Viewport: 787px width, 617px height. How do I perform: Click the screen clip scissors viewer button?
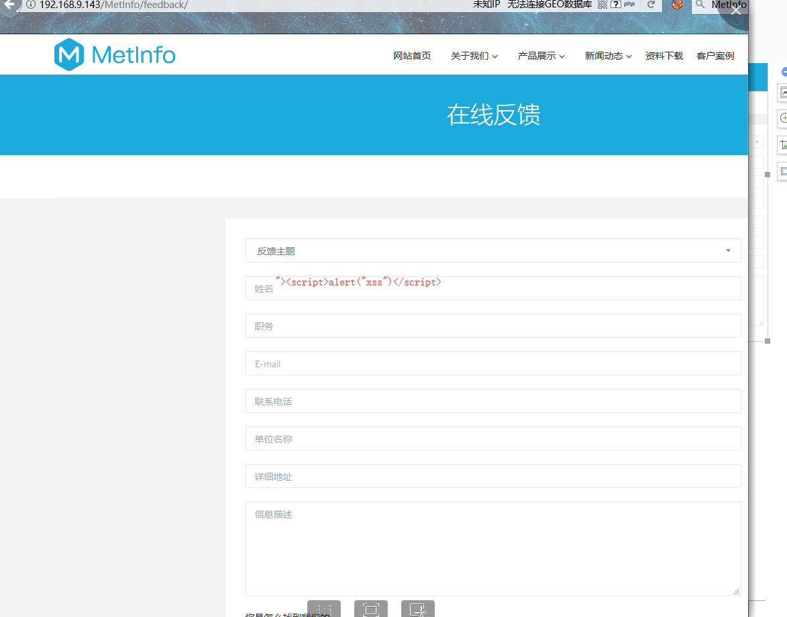[x=417, y=608]
